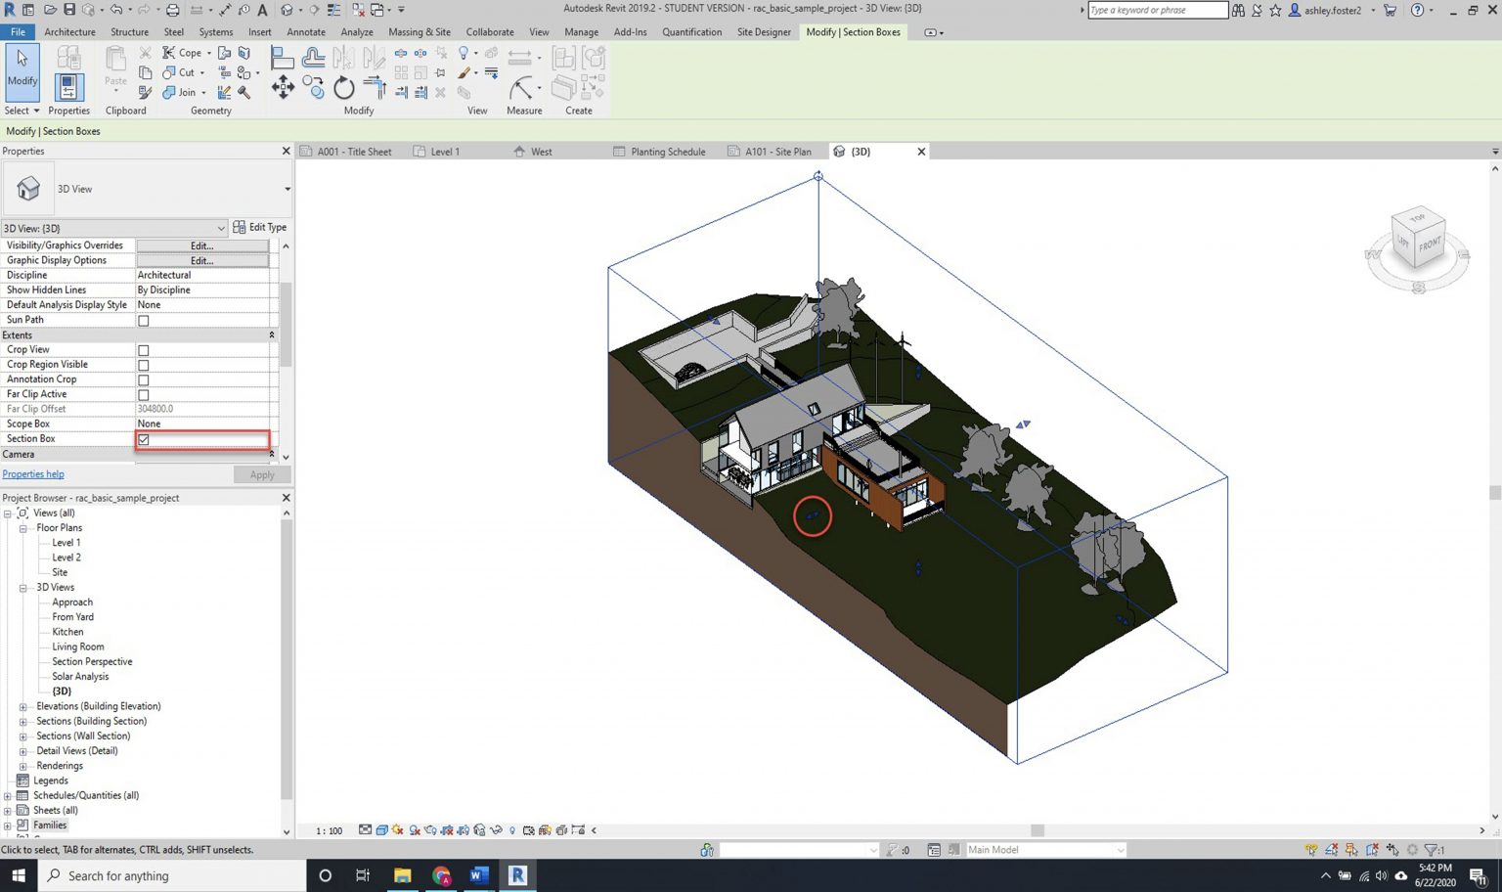Open the Massing & Site ribbon tab
This screenshot has width=1502, height=892.
[420, 31]
